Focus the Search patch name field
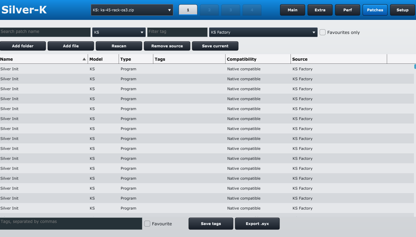 point(45,32)
